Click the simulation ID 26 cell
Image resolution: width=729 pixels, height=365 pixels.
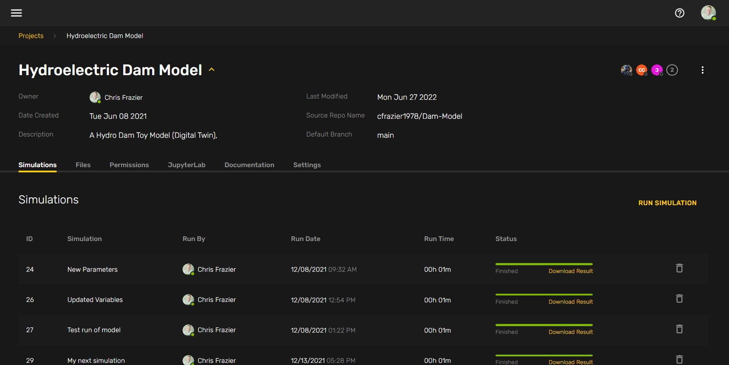point(30,300)
